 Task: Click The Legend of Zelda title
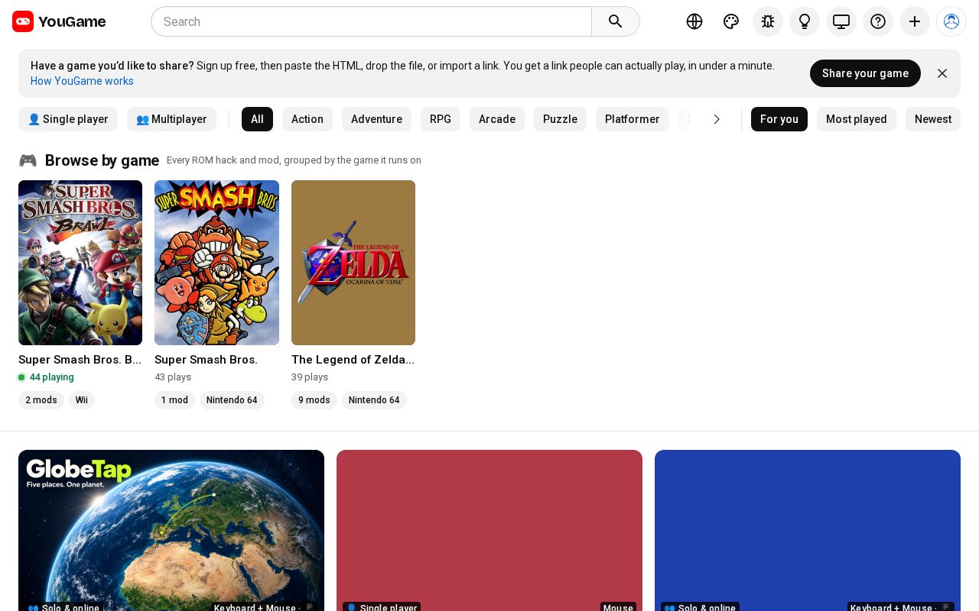point(353,360)
